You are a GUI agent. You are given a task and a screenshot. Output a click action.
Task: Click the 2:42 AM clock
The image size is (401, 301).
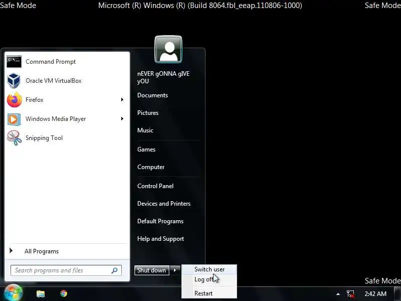click(x=375, y=294)
